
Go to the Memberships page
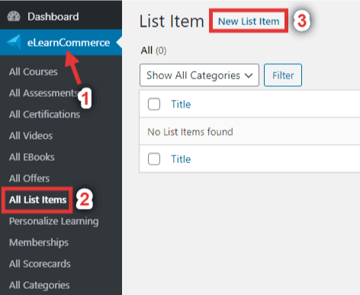[x=39, y=242]
